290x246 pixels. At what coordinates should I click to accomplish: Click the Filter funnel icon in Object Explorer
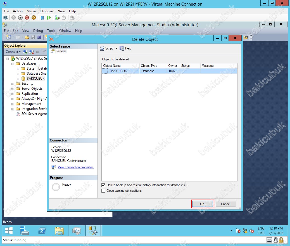pos(44,52)
